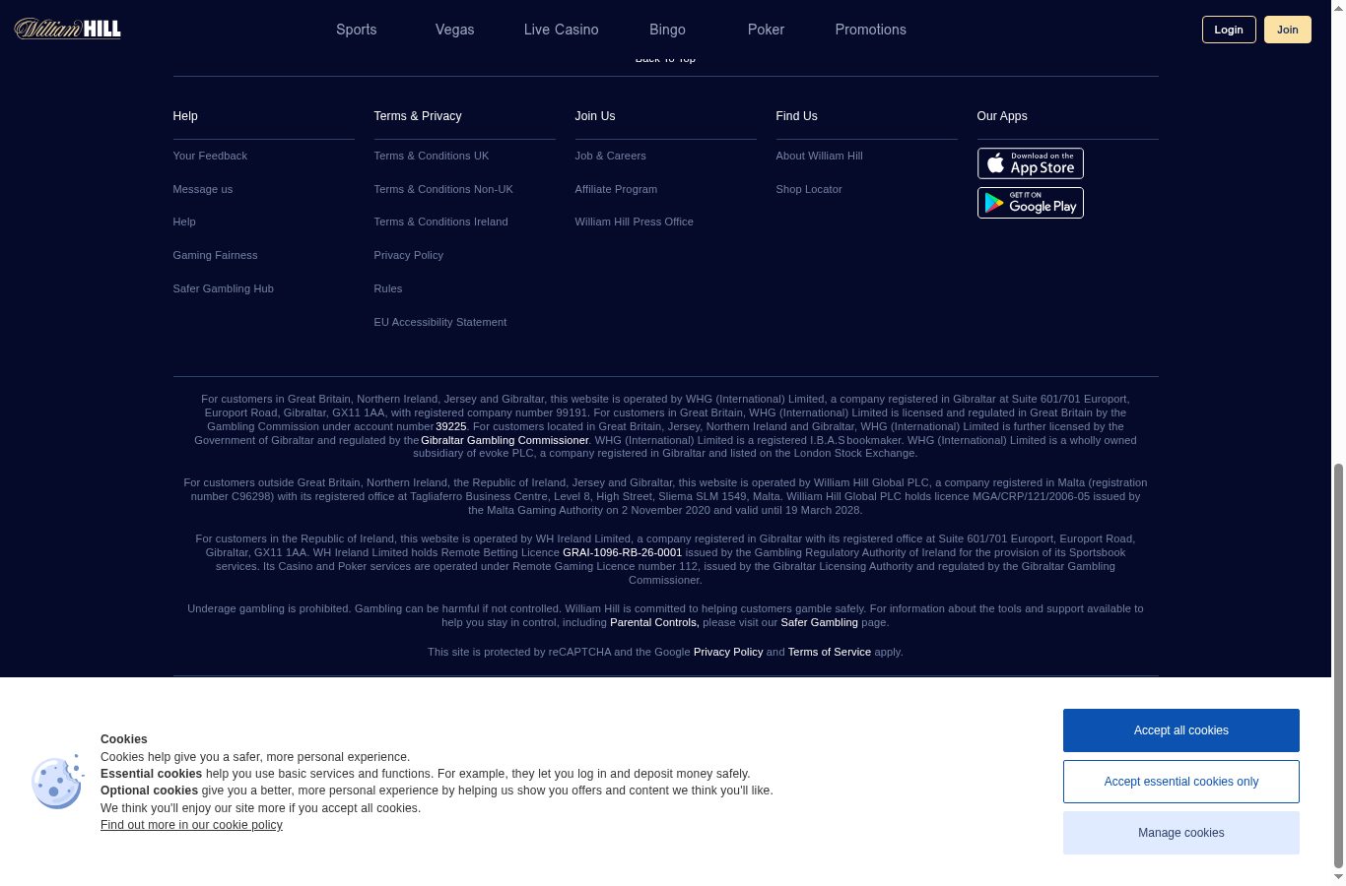Visit the Safer Gambling page link
The image size is (1346, 886).
point(819,622)
